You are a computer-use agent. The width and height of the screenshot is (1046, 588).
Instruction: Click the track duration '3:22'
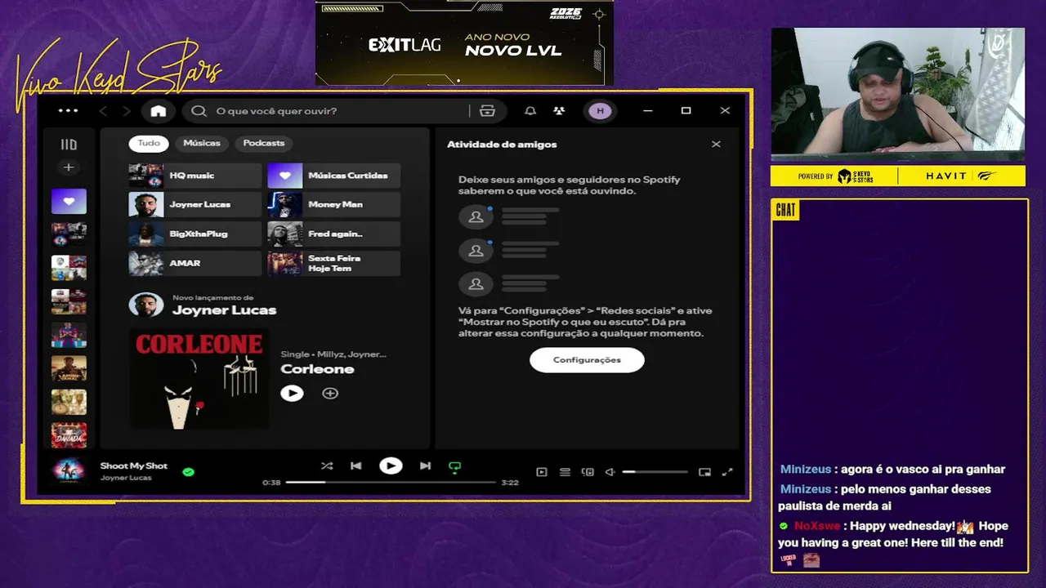click(x=510, y=483)
